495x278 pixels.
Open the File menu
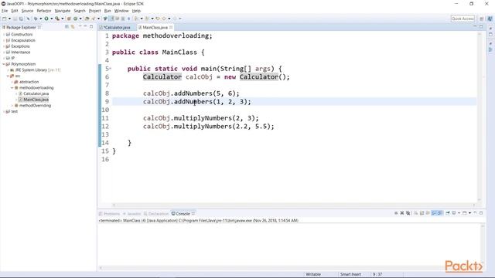pos(5,11)
